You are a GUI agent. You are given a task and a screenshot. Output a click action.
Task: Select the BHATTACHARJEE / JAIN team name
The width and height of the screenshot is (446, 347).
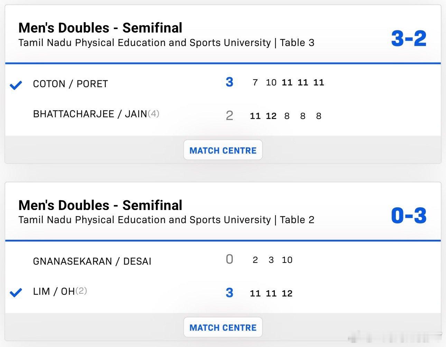tap(90, 114)
